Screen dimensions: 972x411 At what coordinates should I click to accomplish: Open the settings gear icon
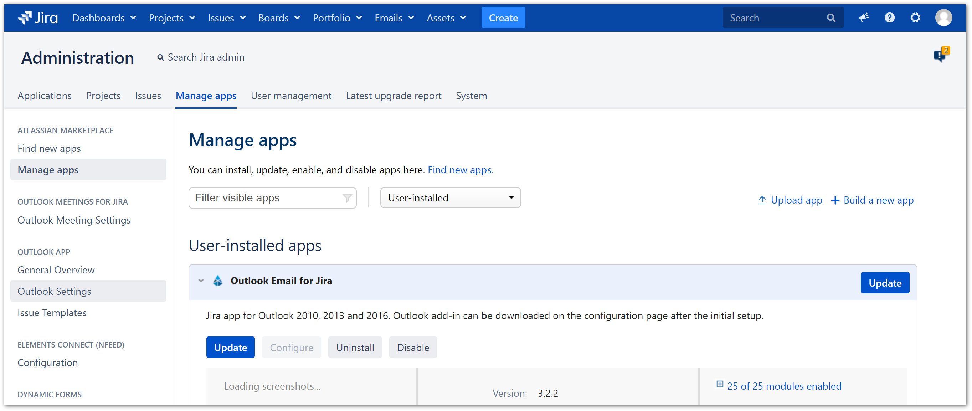[915, 18]
